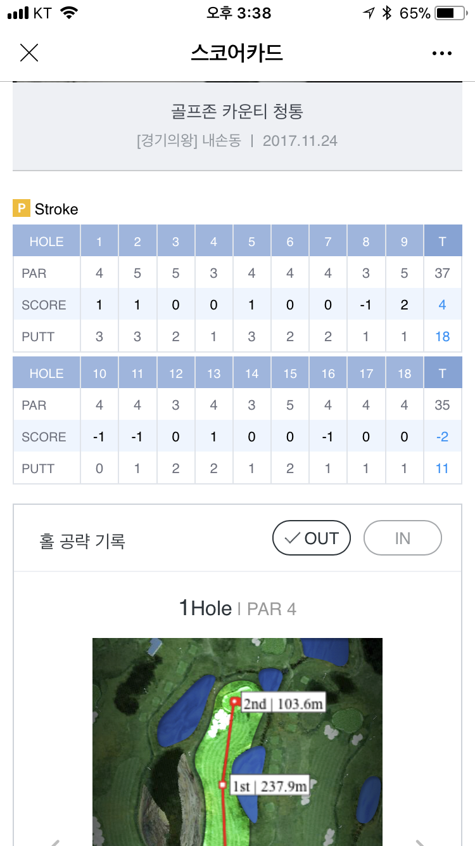Tap back nine total score -2
The width and height of the screenshot is (475, 846).
click(x=442, y=437)
